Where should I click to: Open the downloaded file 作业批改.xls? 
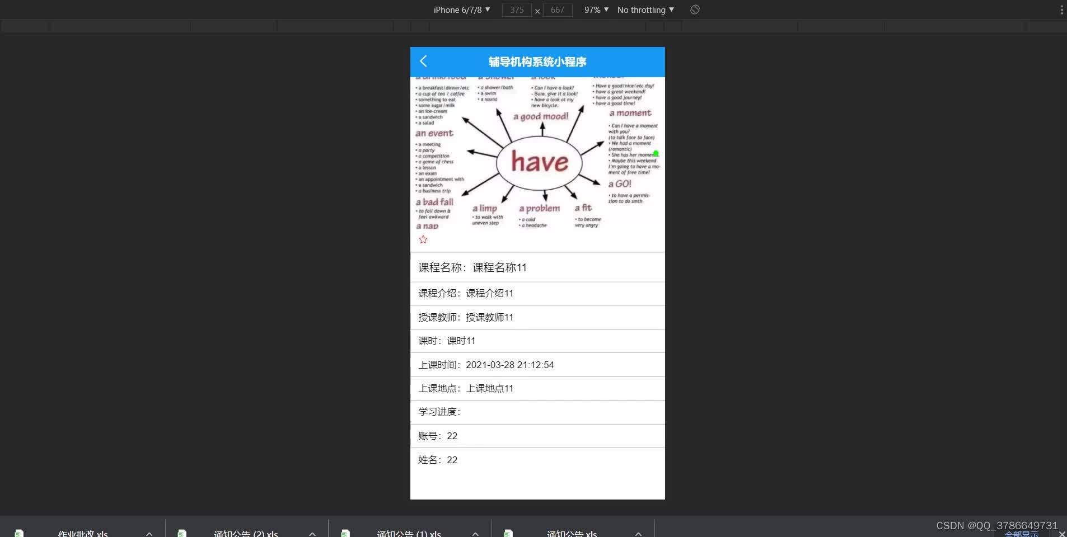83,534
